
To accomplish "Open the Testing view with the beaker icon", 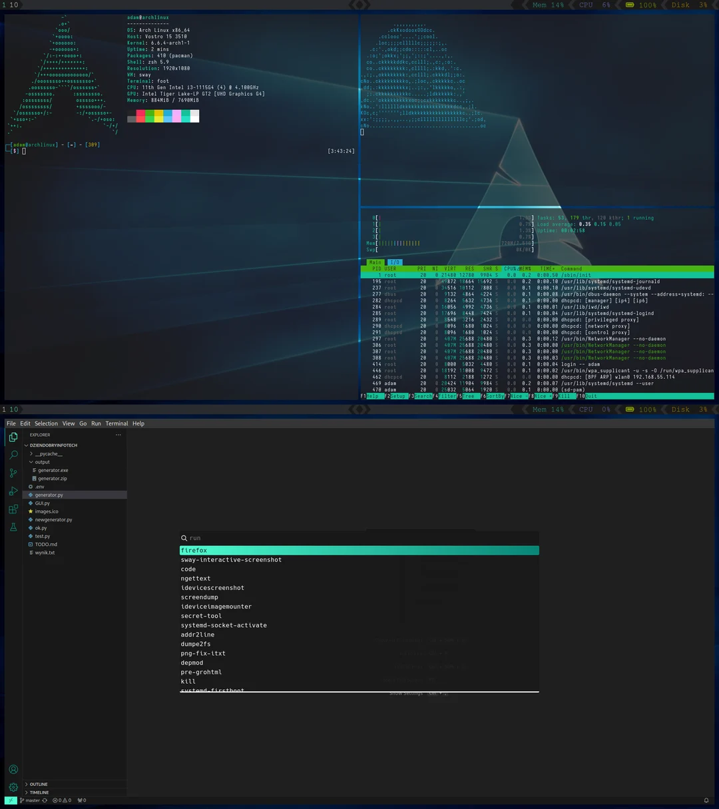I will pos(13,526).
